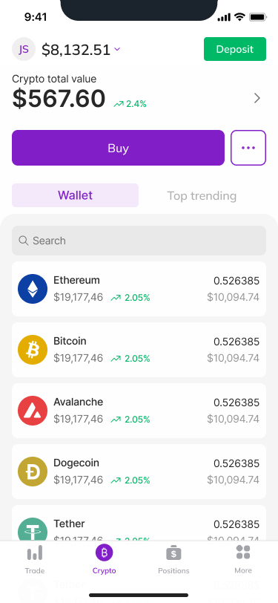Screen dimensions: 278x603
Task: Switch to the Top trending tab
Action: 202,195
